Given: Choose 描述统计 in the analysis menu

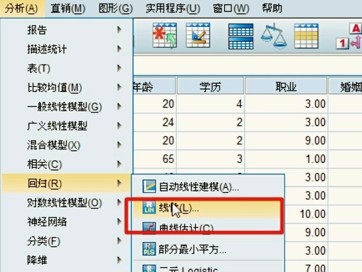Looking at the screenshot, I should click(66, 49).
